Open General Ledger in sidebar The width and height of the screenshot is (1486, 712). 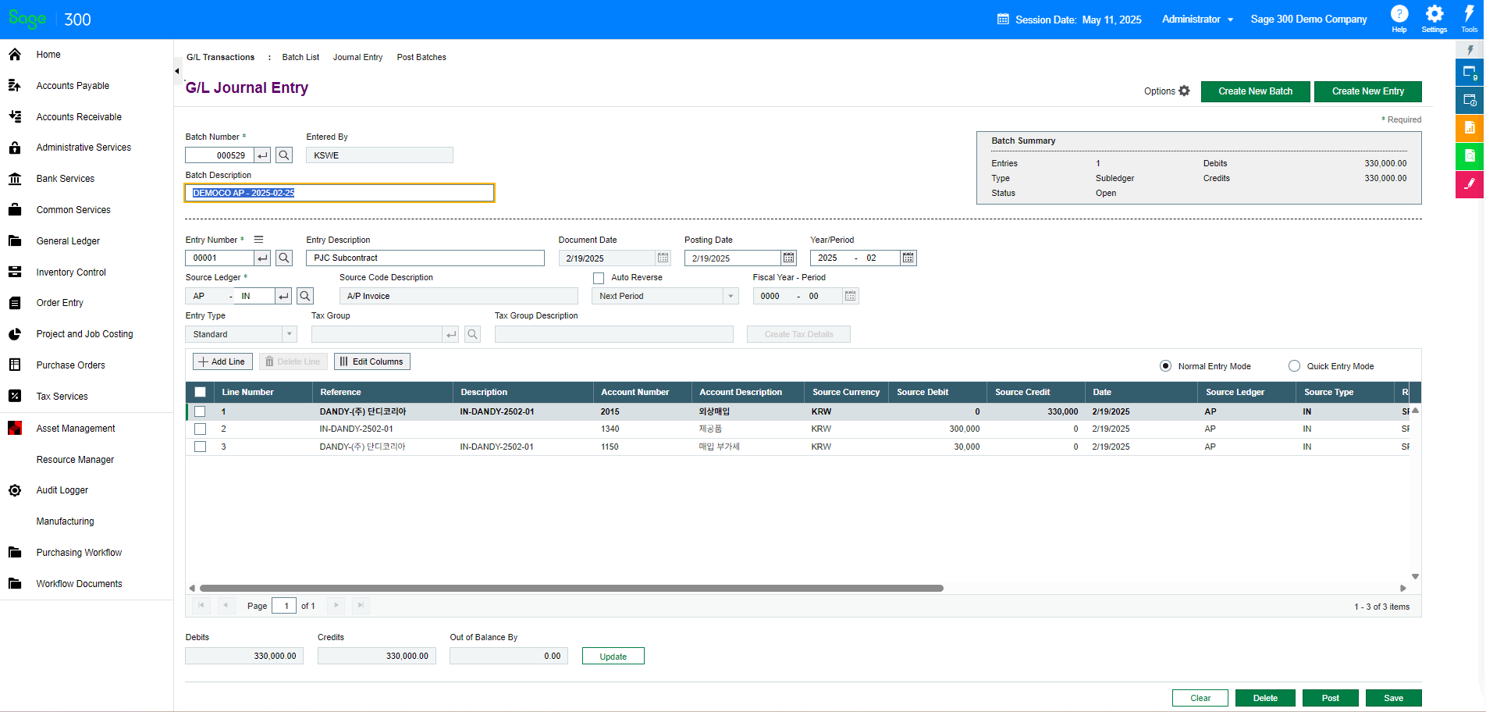(68, 241)
